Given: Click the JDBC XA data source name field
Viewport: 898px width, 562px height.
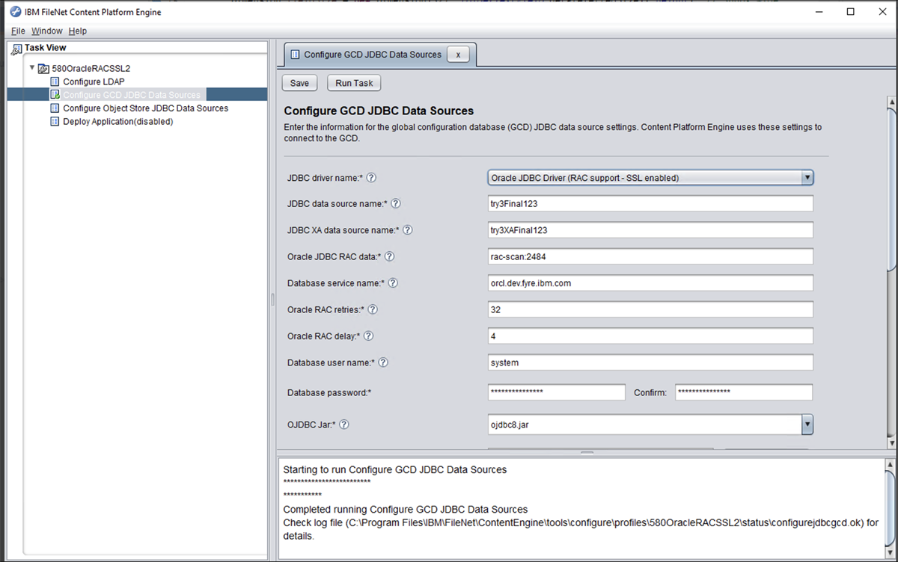Looking at the screenshot, I should pyautogui.click(x=650, y=230).
